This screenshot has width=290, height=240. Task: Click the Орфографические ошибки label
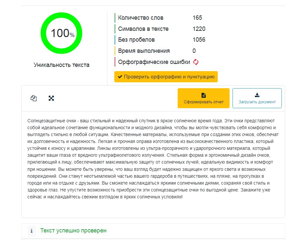point(154,62)
